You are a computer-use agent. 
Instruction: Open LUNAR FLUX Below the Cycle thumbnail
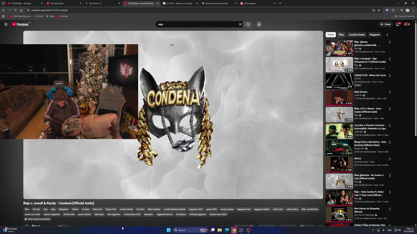click(x=339, y=81)
